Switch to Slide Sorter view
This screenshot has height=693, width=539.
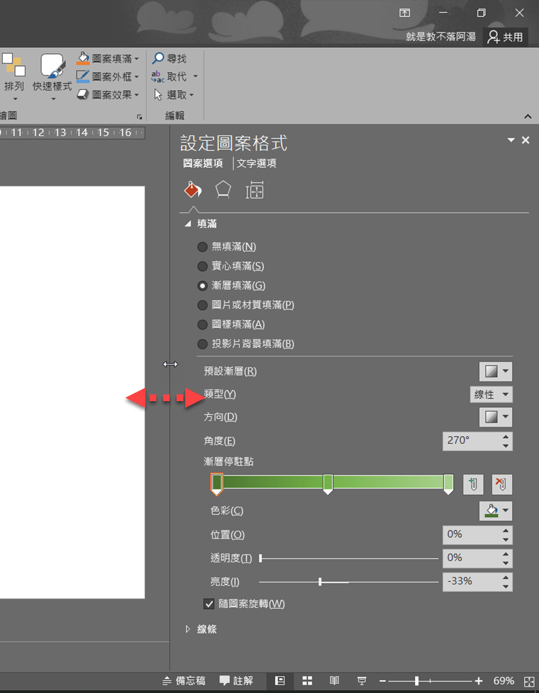click(307, 681)
